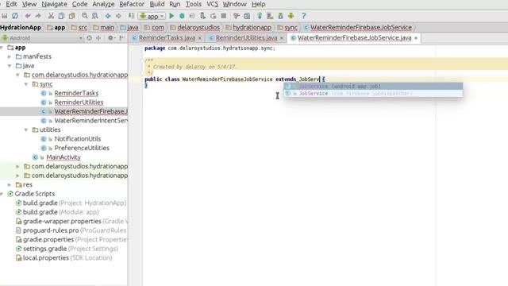This screenshot has width=508, height=286.
Task: Collapse first com.delaroystudios.hydrationapp package
Action: [x=17, y=75]
